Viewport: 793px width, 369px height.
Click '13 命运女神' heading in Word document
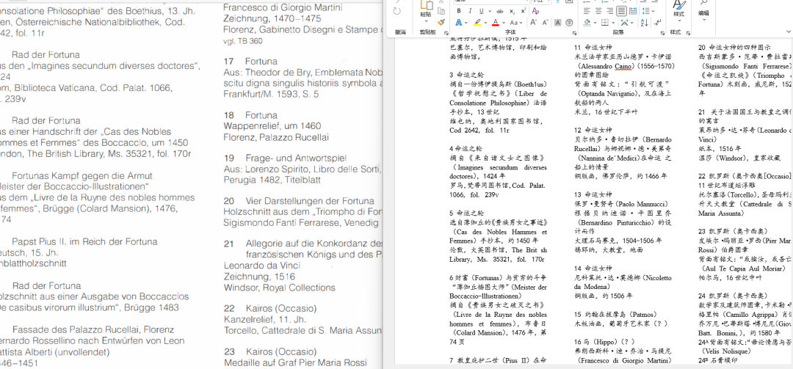click(593, 194)
